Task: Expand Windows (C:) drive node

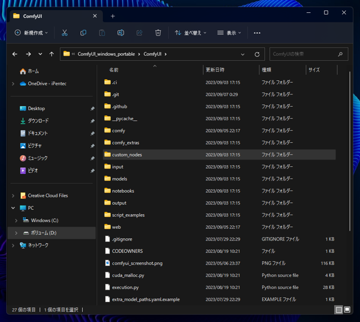Action: (x=16, y=221)
